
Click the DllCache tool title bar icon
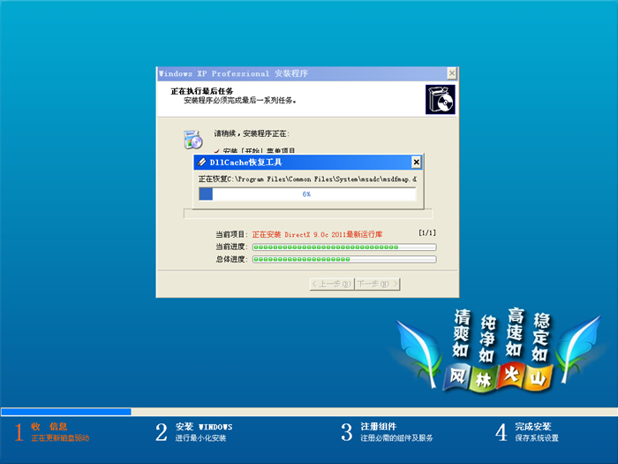pyautogui.click(x=201, y=163)
